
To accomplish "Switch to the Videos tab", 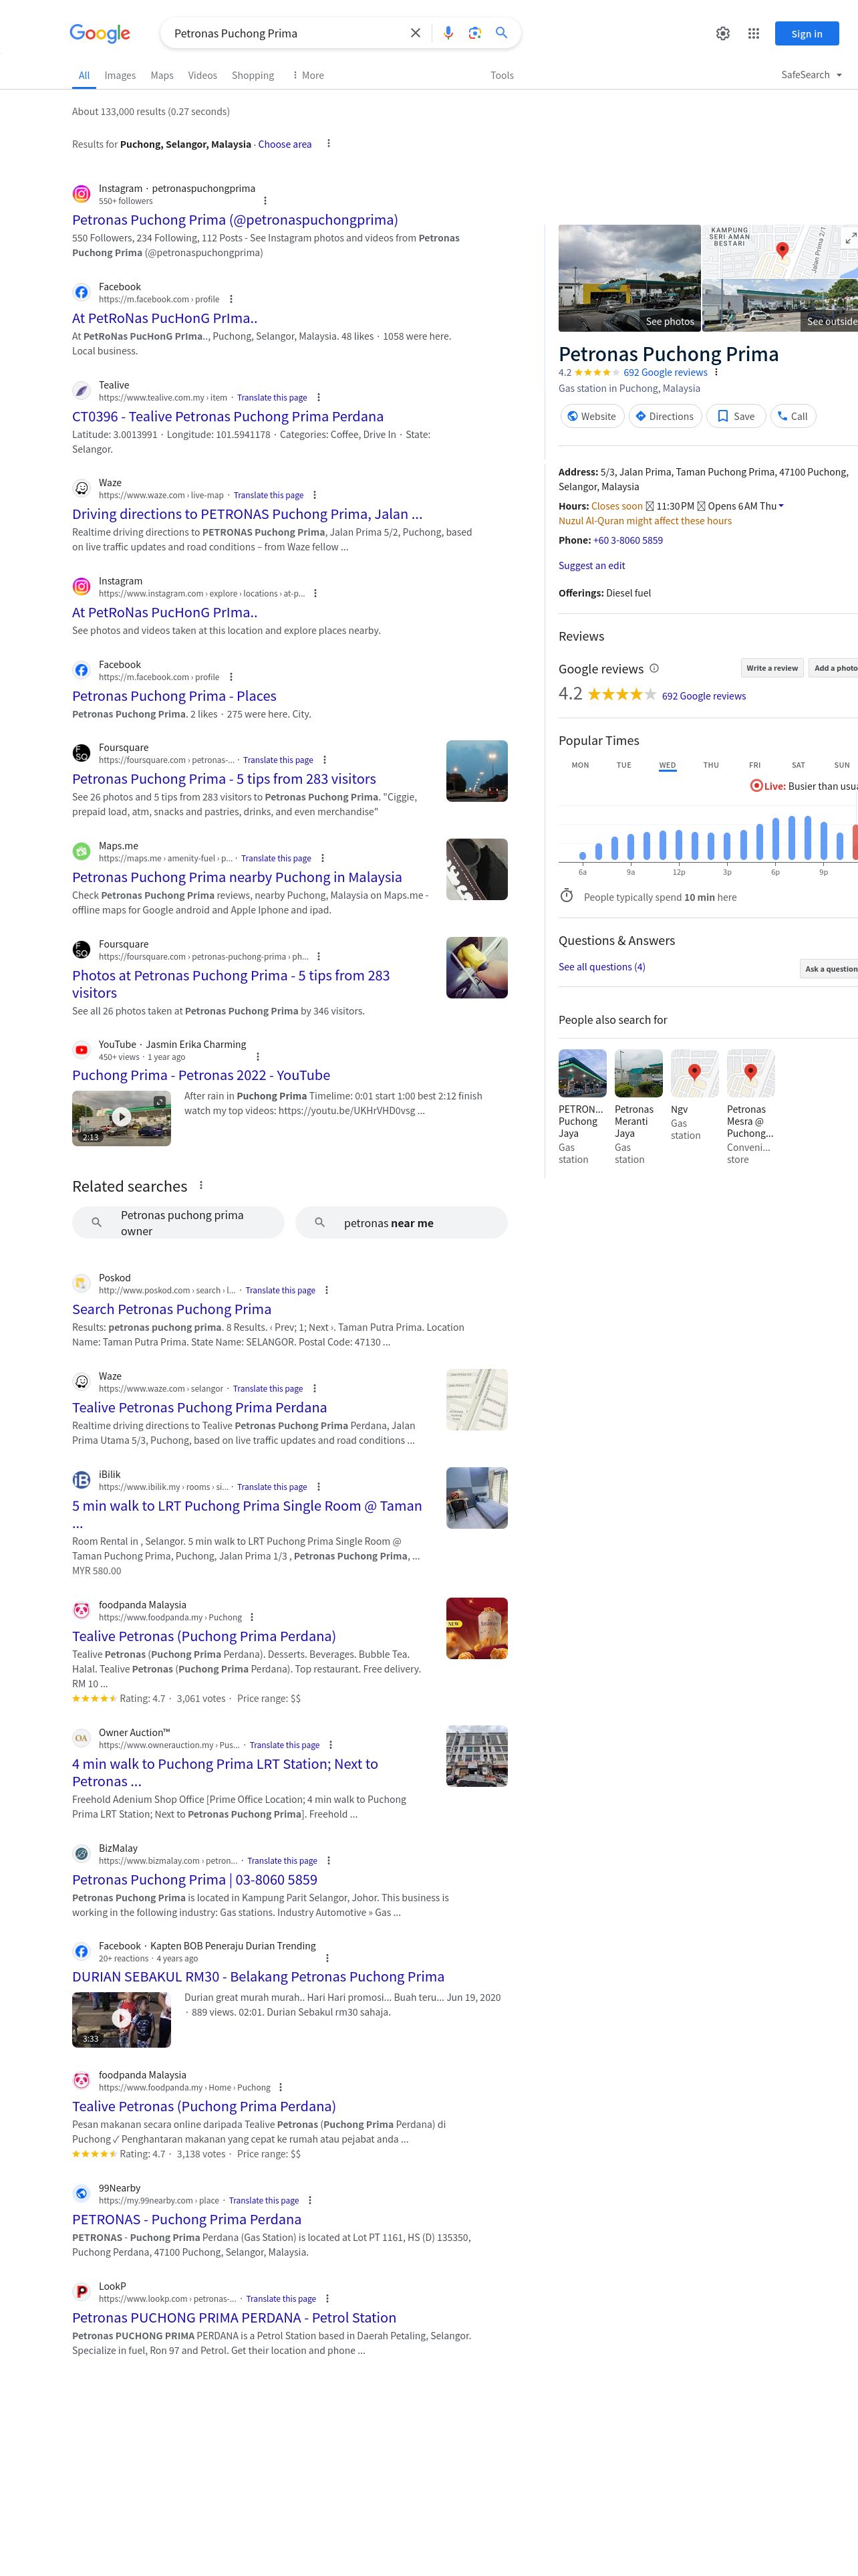I will click(x=202, y=76).
